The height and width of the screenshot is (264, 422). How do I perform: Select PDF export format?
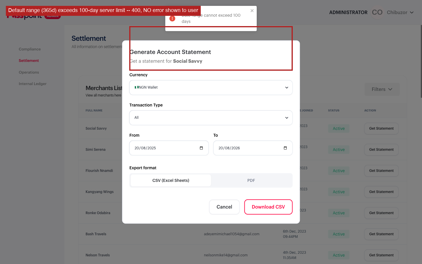pyautogui.click(x=251, y=180)
